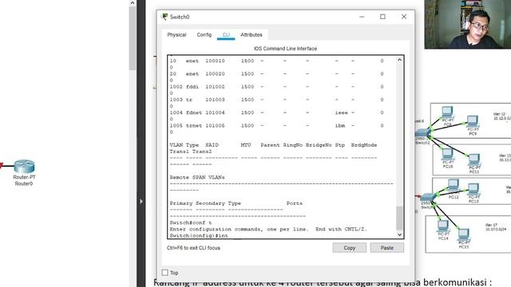Click the 'Switch#conf t' line
511x287 pixels.
(x=191, y=222)
